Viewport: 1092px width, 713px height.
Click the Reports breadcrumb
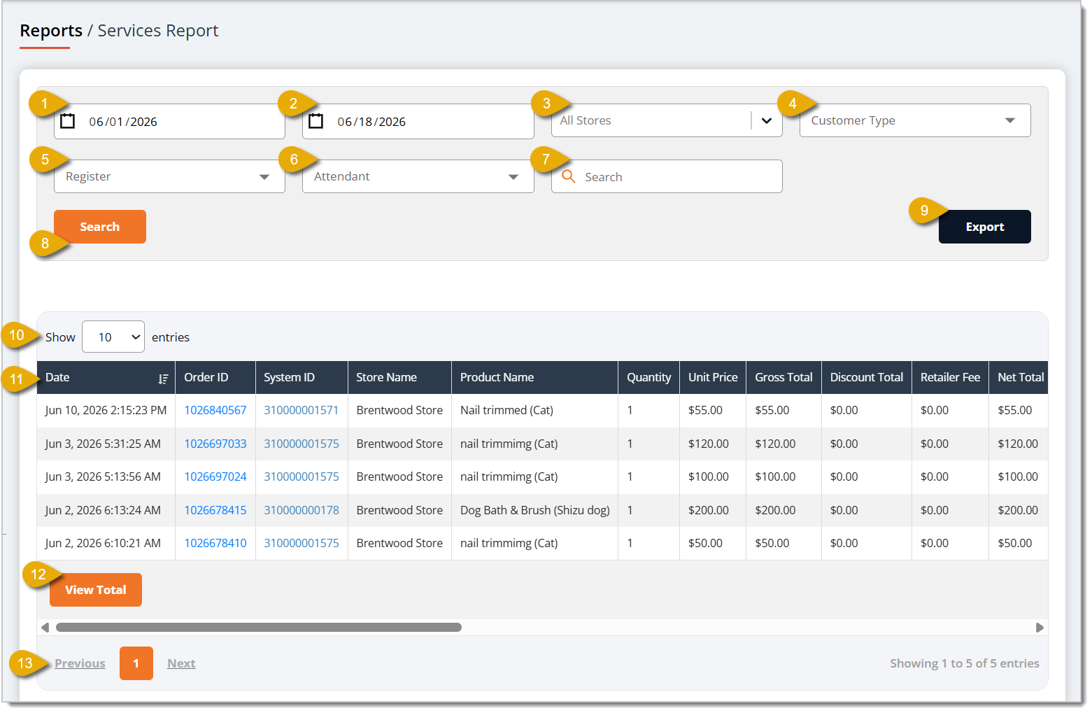[x=51, y=31]
